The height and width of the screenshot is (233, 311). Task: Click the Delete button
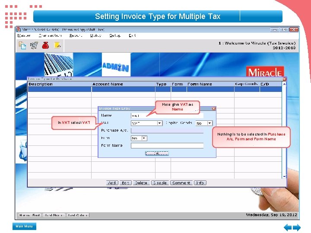pyautogui.click(x=141, y=183)
